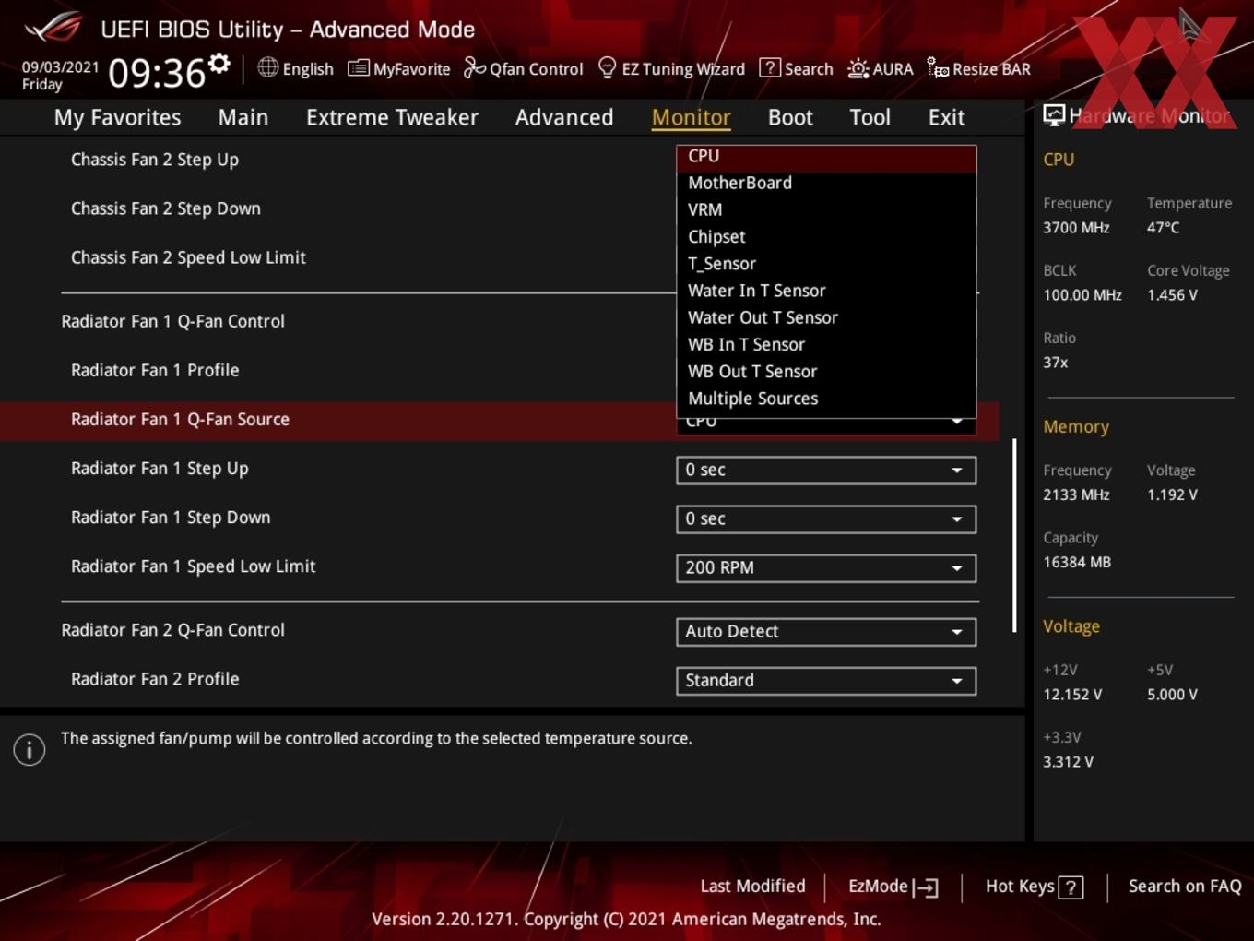Choose MotherBoard as fan source
The height and width of the screenshot is (941, 1254).
826,183
